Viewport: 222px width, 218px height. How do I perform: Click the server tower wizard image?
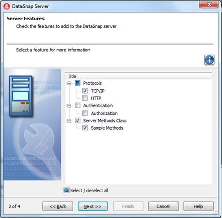20,96
